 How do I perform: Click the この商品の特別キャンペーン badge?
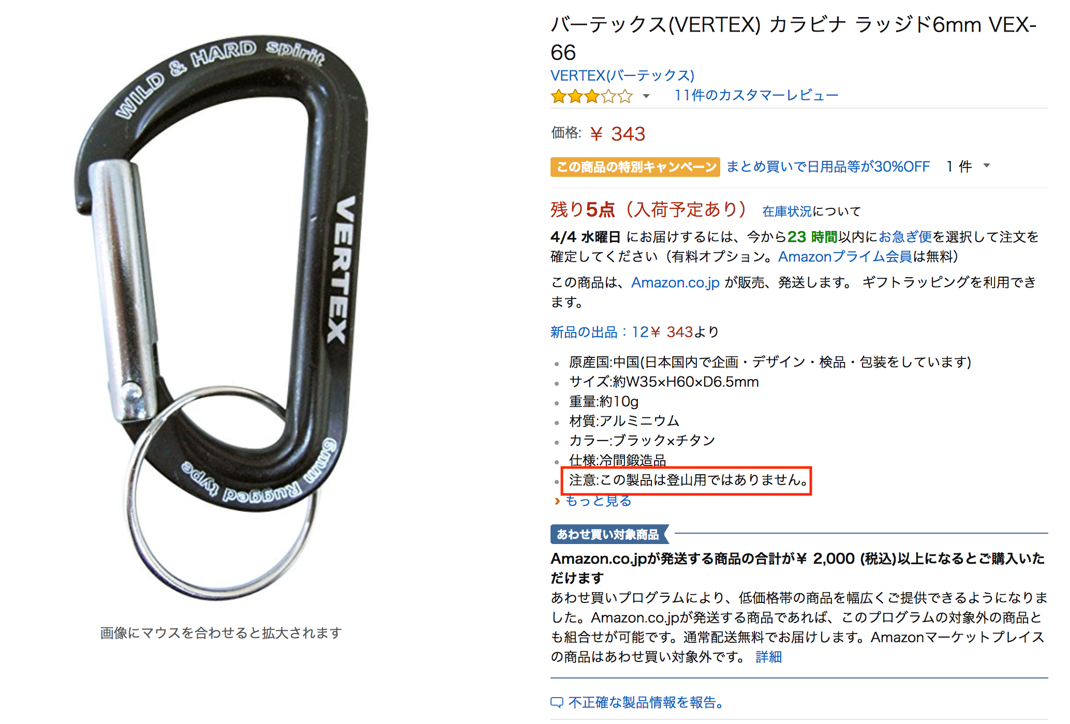[x=635, y=167]
